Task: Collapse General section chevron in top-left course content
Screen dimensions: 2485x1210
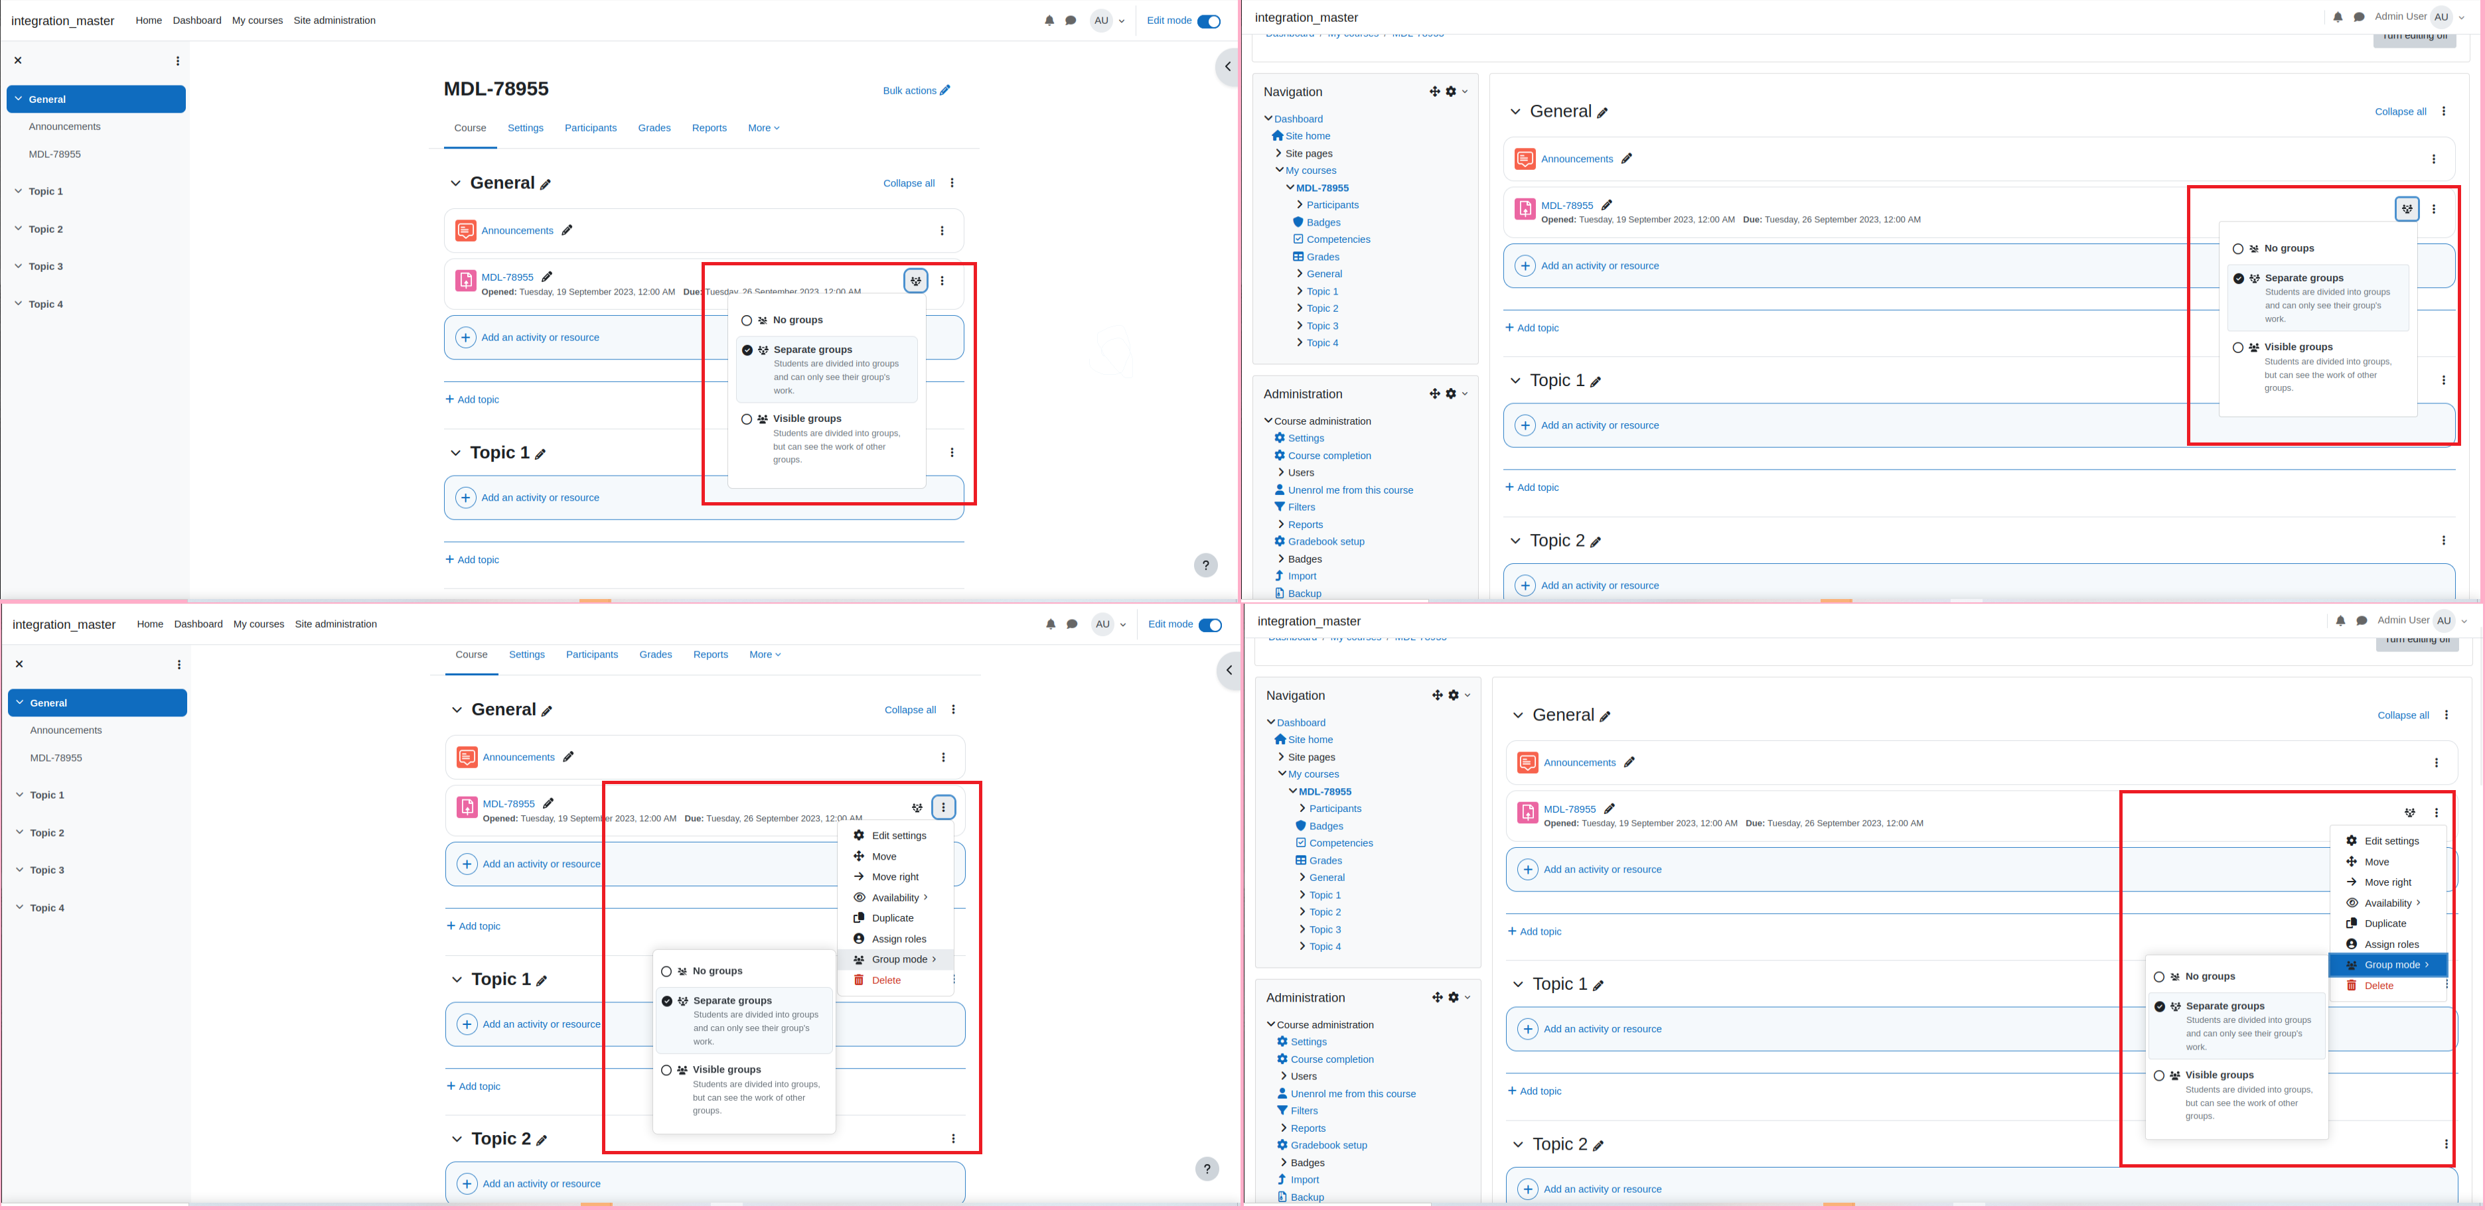Action: [455, 183]
